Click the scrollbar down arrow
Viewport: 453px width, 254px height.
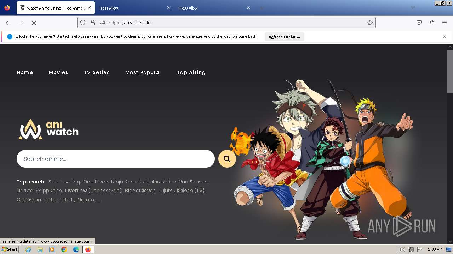click(450, 242)
